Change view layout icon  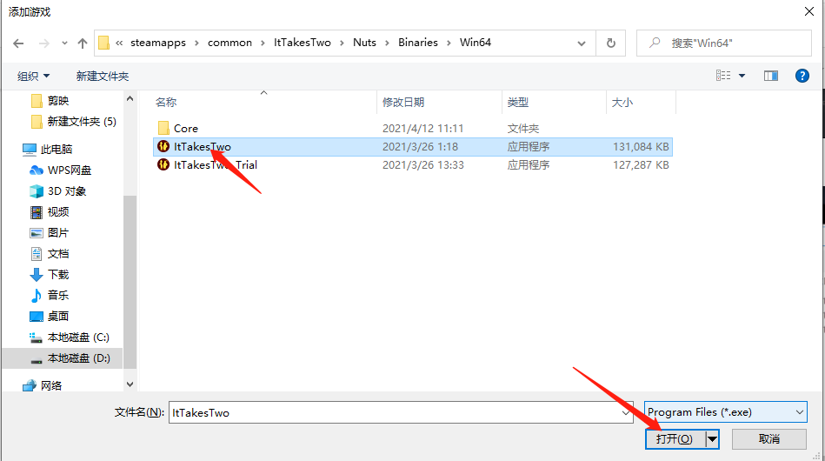(723, 76)
